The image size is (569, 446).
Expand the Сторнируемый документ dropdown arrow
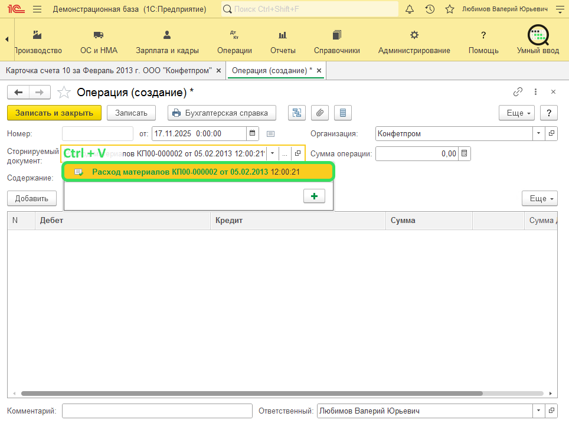click(x=272, y=153)
